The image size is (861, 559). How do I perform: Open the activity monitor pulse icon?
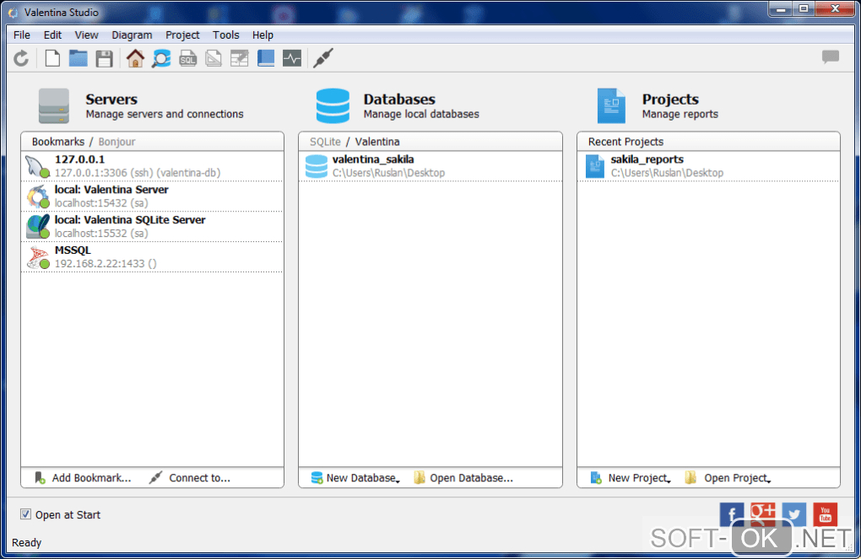point(292,58)
